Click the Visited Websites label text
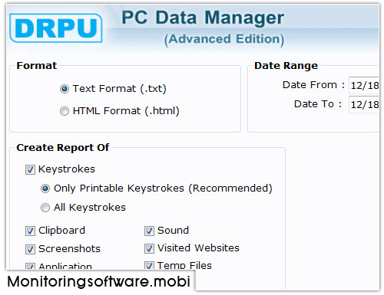The width and height of the screenshot is (384, 295). tap(198, 248)
